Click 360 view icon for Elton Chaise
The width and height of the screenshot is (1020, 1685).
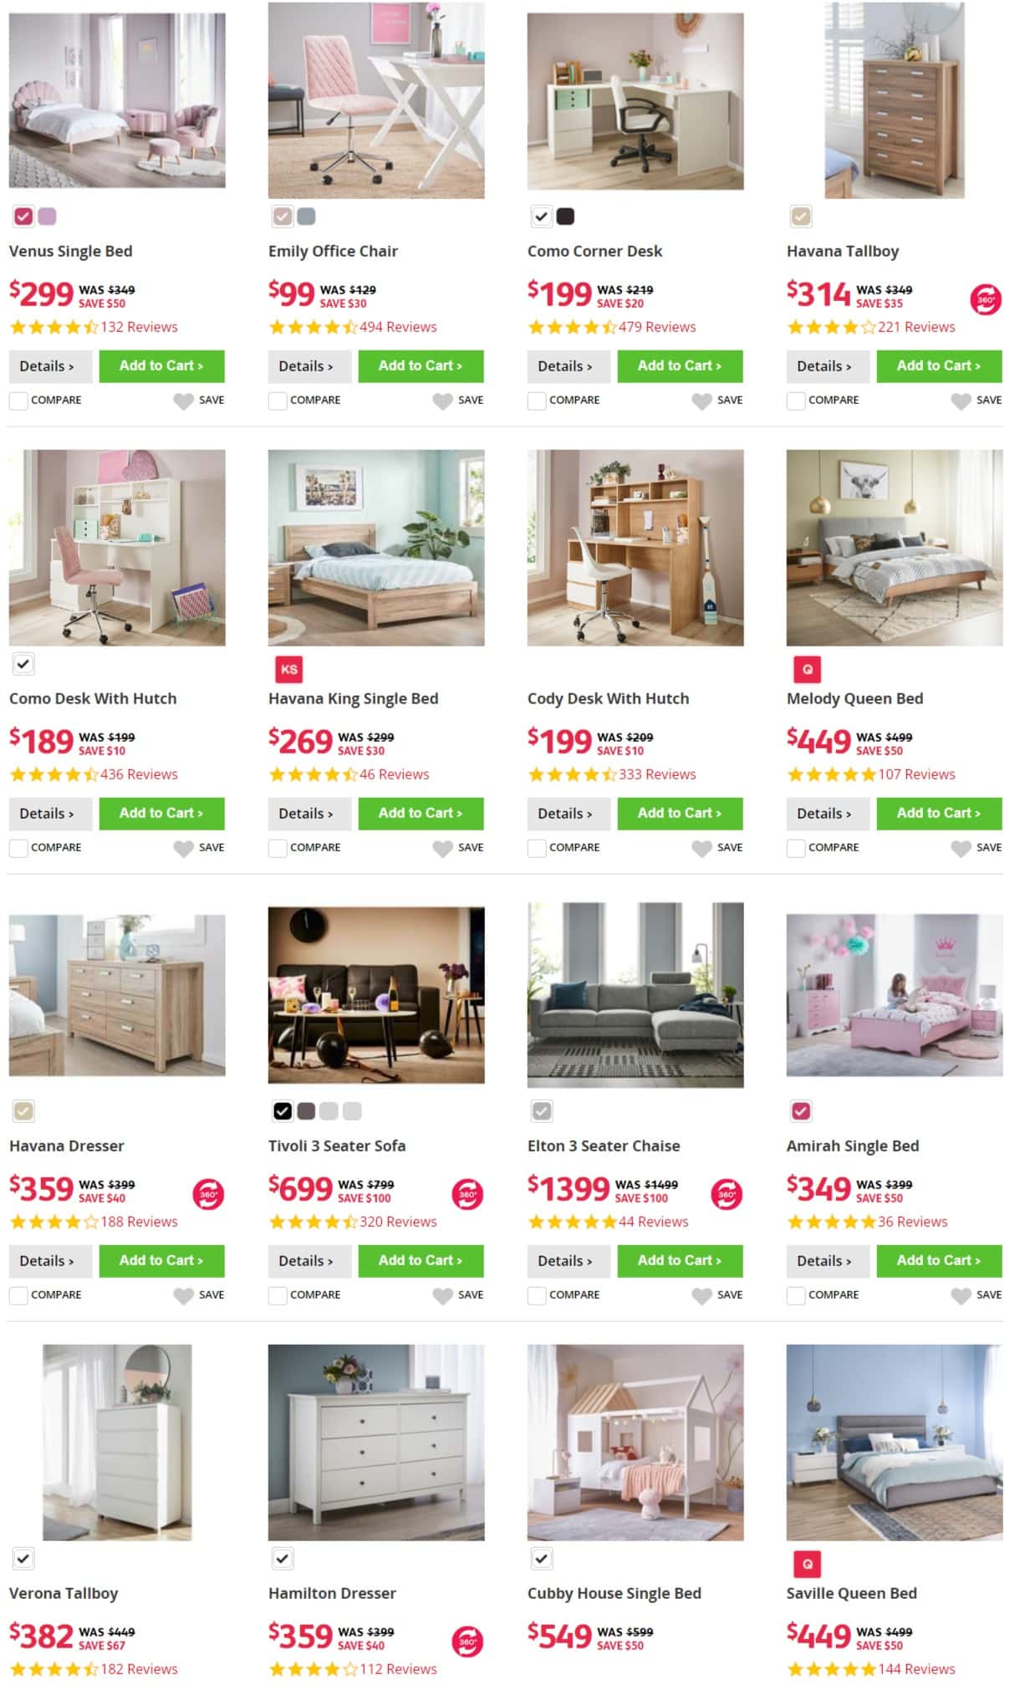click(x=727, y=1194)
